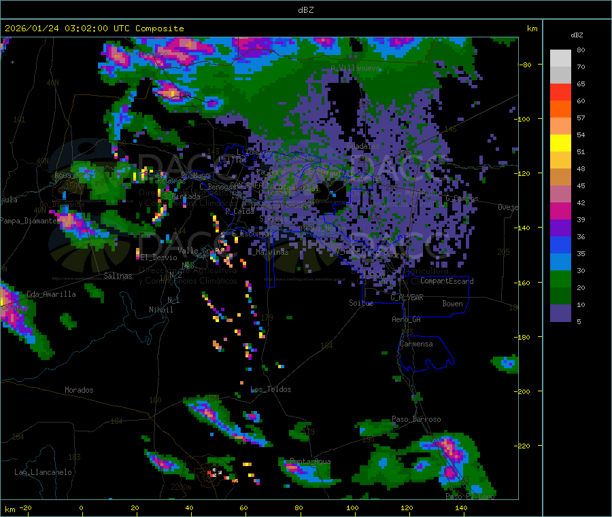Select the magenta legend swatch between 42 and 39
This screenshot has width=612, height=517.
[x=560, y=211]
